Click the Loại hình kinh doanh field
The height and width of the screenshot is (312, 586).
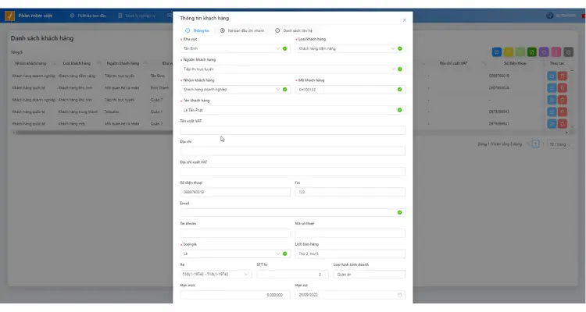pyautogui.click(x=370, y=275)
